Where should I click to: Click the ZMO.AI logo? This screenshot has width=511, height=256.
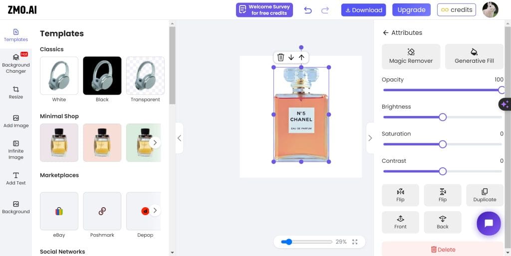[22, 10]
